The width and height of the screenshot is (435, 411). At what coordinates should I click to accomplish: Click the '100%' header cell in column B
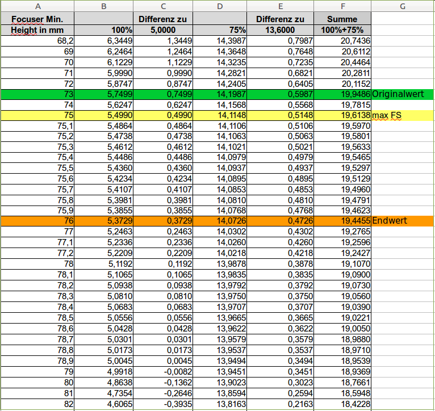104,30
